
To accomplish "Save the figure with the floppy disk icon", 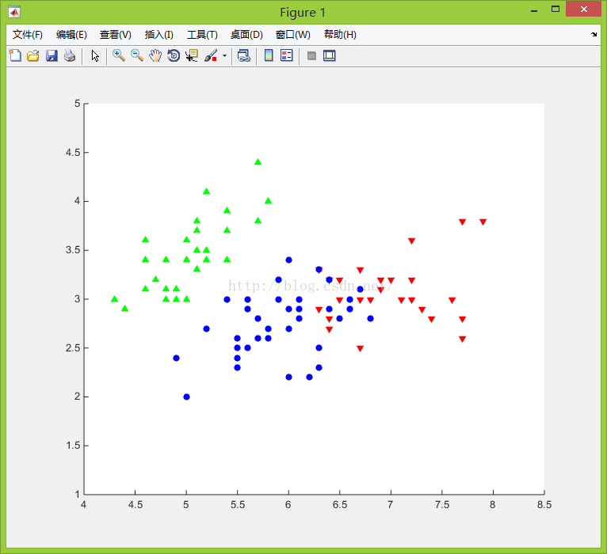I will pyautogui.click(x=52, y=55).
